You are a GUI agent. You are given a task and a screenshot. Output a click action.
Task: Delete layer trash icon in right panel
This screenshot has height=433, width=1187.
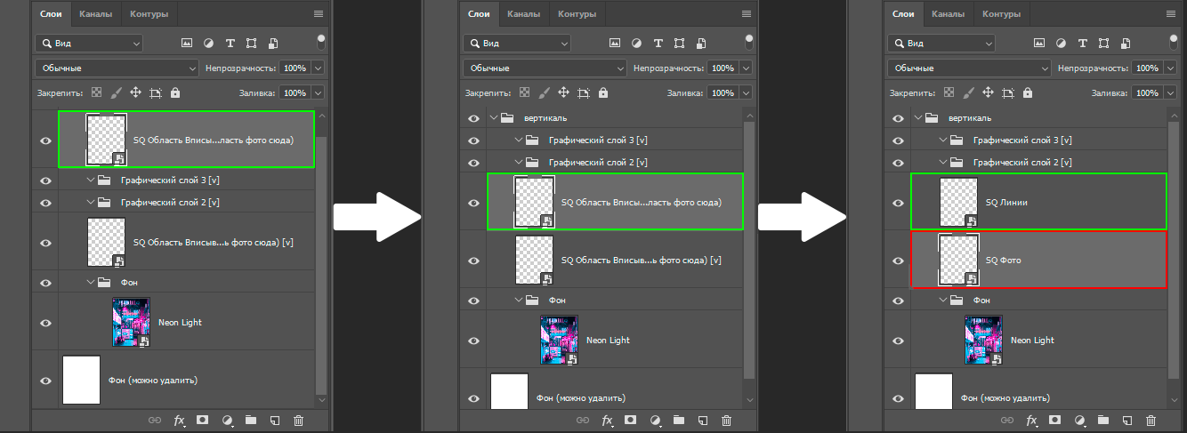click(1151, 420)
